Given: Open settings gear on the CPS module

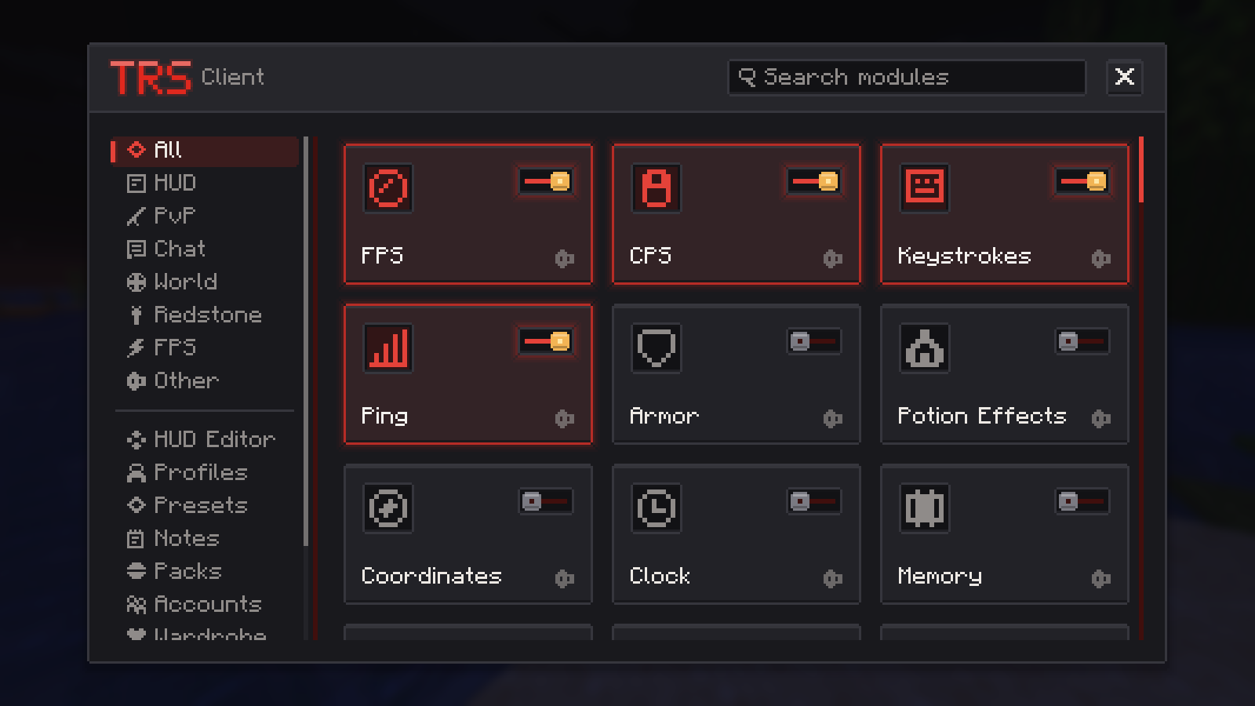Looking at the screenshot, I should point(833,258).
